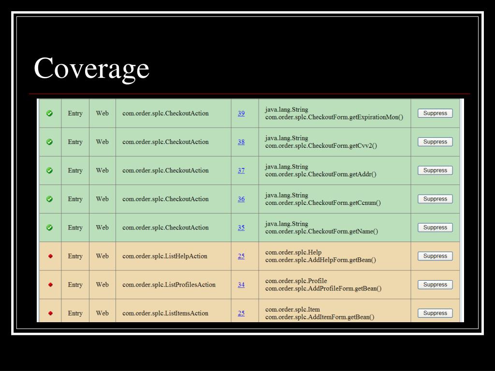Open line link 37
The width and height of the screenshot is (495, 371).
[x=241, y=171]
